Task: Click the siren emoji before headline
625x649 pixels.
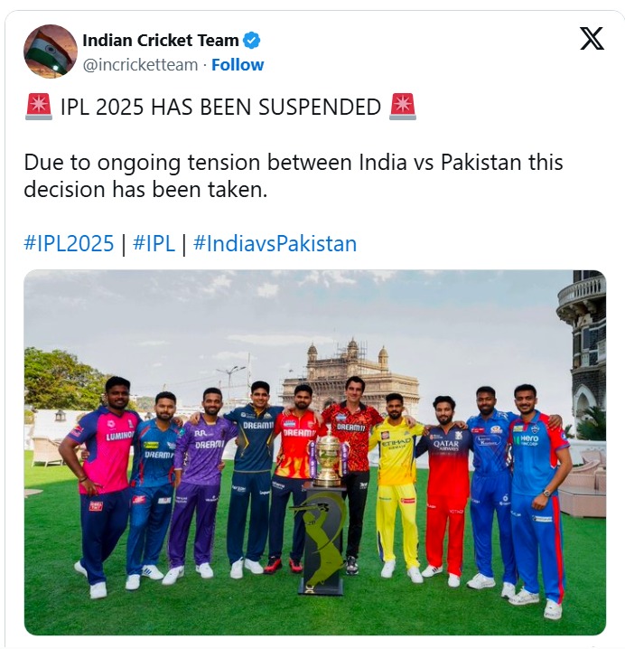Action: (39, 107)
